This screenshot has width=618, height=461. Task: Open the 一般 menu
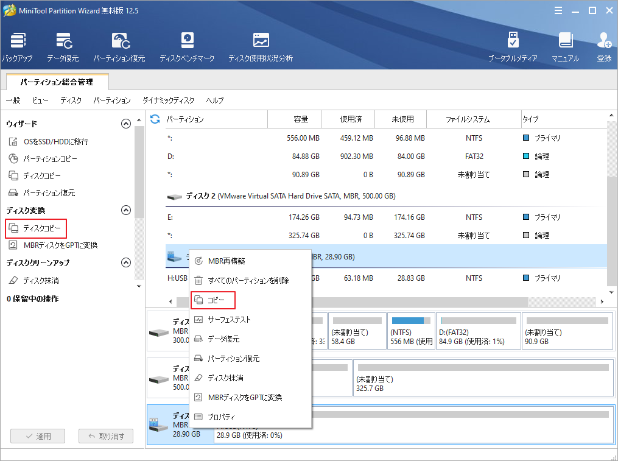point(13,100)
